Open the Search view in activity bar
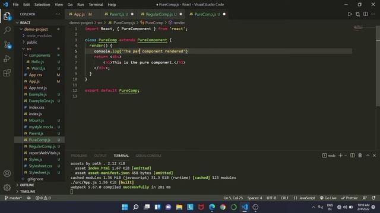This screenshot has width=380, height=213. (7, 30)
